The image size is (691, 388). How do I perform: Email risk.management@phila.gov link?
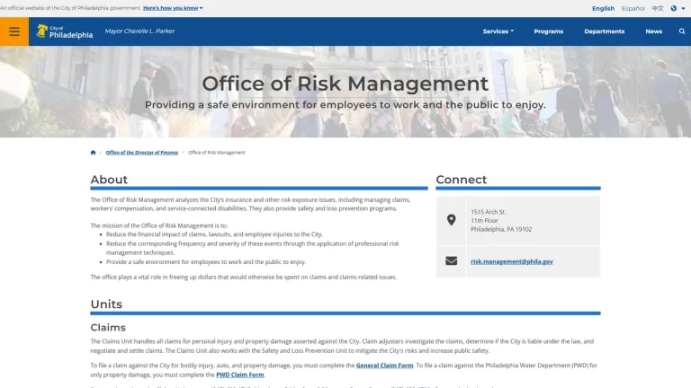(512, 261)
